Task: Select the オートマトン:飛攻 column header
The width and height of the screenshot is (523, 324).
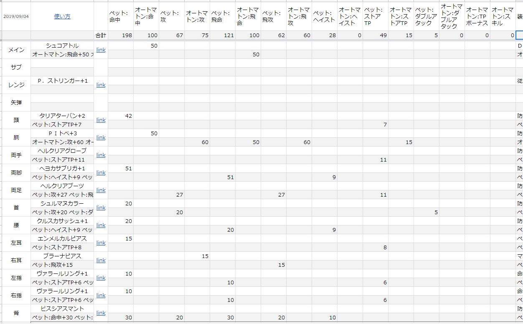Action: click(299, 17)
